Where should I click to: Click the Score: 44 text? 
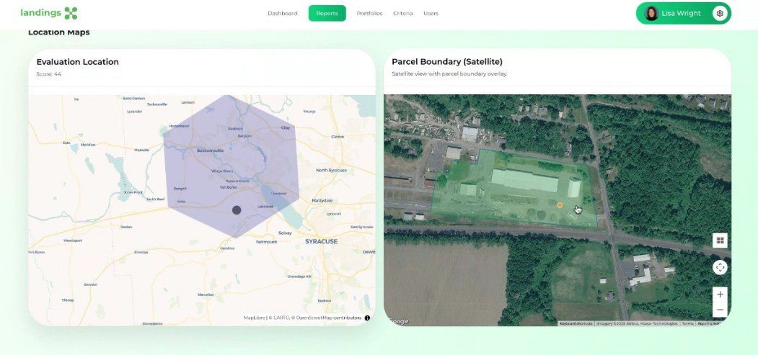click(x=49, y=74)
